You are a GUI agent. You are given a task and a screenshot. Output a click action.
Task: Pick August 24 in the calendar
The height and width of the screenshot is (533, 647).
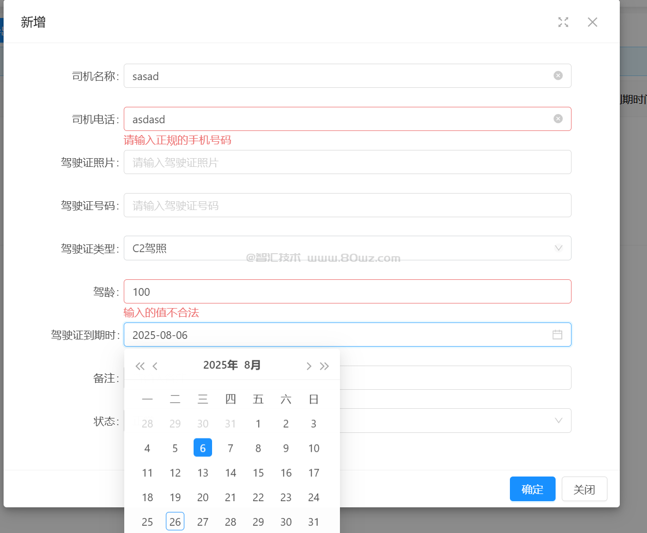coord(314,498)
